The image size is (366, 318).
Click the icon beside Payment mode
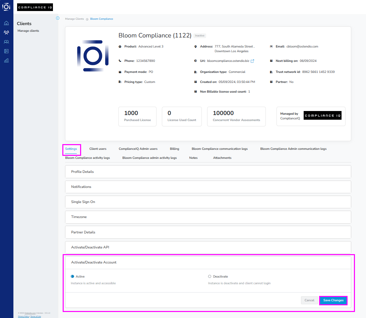click(x=120, y=72)
